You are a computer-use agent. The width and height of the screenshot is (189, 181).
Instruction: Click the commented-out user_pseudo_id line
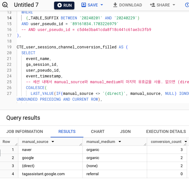(86, 30)
